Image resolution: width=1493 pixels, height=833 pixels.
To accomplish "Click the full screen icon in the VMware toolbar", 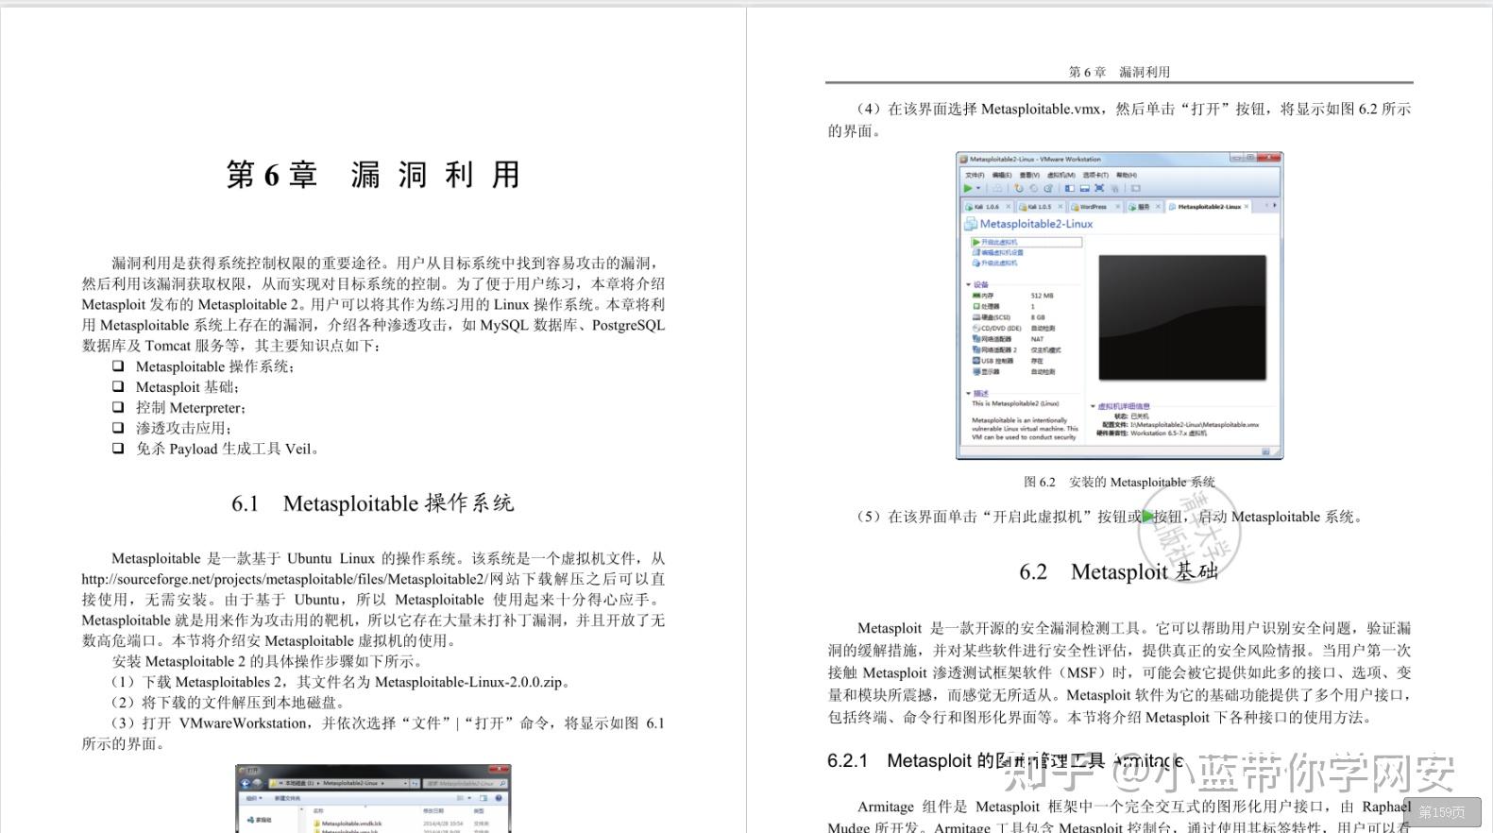I will pos(1099,188).
